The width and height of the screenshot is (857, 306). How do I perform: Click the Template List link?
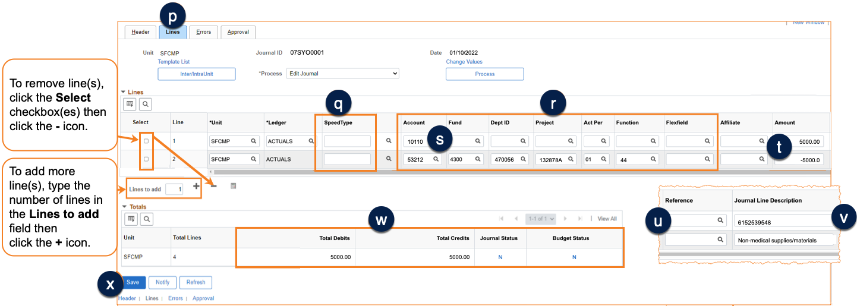(x=174, y=62)
